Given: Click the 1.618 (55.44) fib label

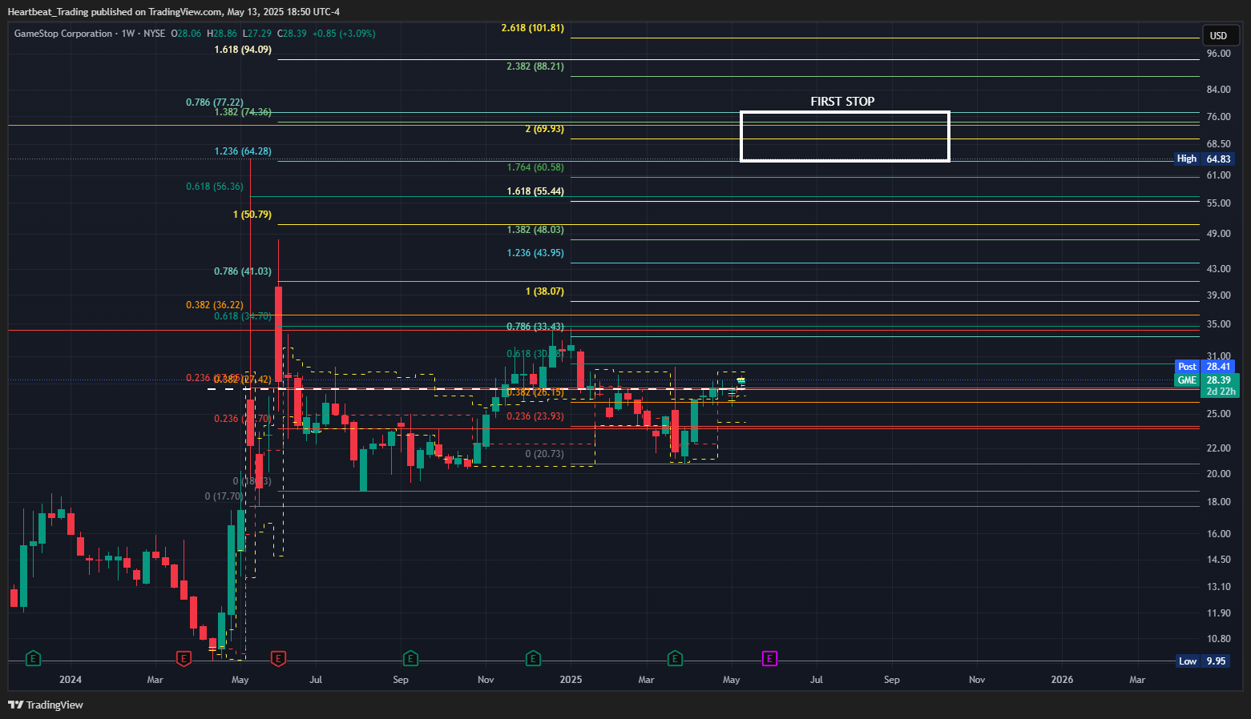Looking at the screenshot, I should pyautogui.click(x=535, y=191).
